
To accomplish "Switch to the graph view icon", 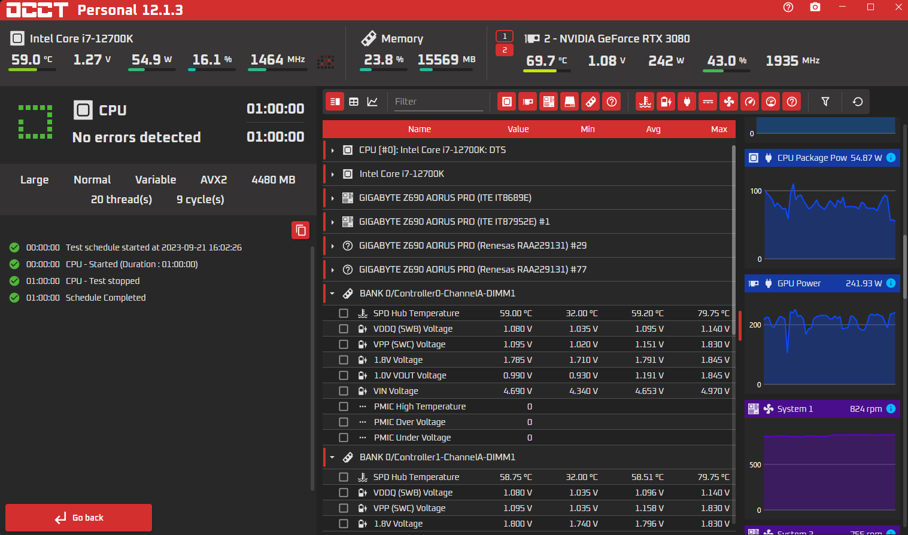I will pos(372,102).
